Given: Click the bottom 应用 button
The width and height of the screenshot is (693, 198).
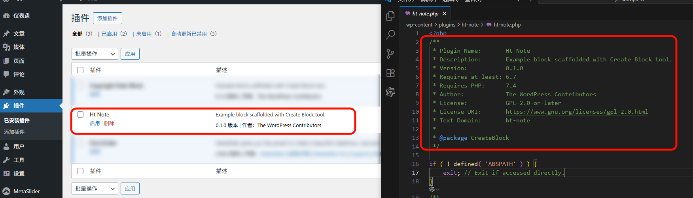Looking at the screenshot, I should pyautogui.click(x=130, y=188).
